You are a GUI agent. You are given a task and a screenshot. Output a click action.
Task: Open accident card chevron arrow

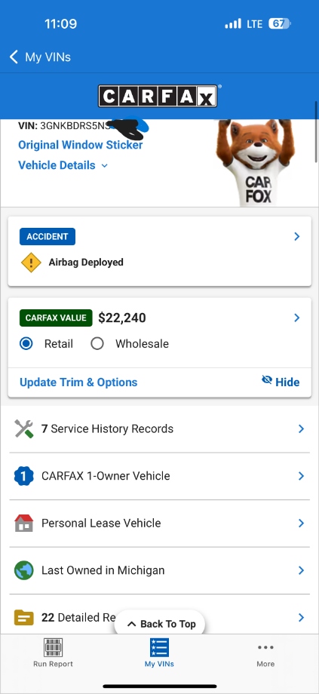tap(297, 237)
